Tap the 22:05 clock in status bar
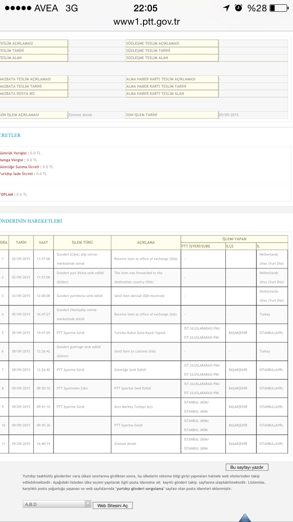The image size is (293, 522). (145, 8)
